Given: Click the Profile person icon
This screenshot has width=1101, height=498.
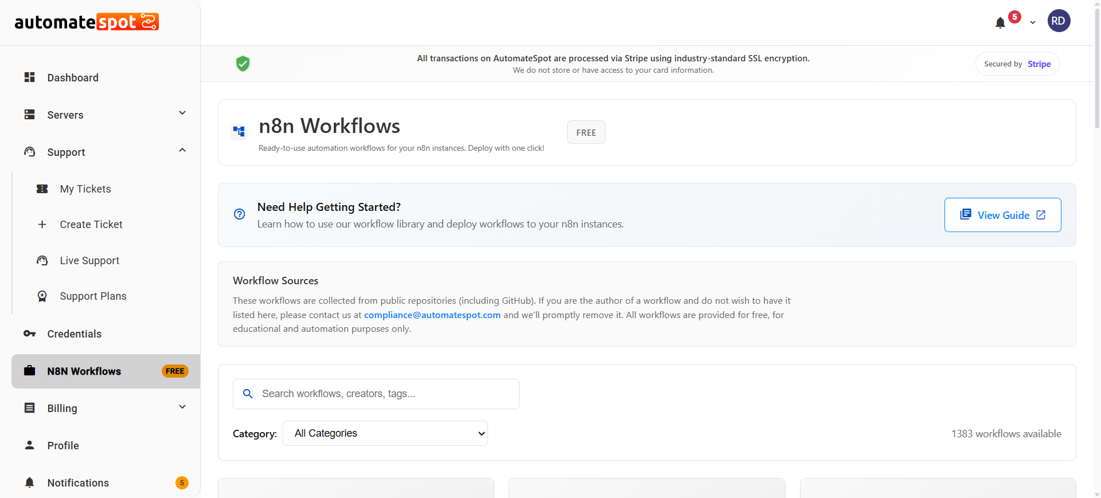Looking at the screenshot, I should click(x=30, y=445).
